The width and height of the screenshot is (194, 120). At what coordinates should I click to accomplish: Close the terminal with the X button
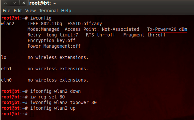[24, 3]
